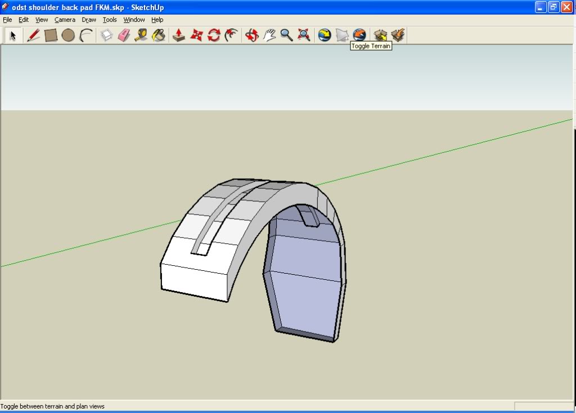Select the arrow Select tool

coord(13,35)
